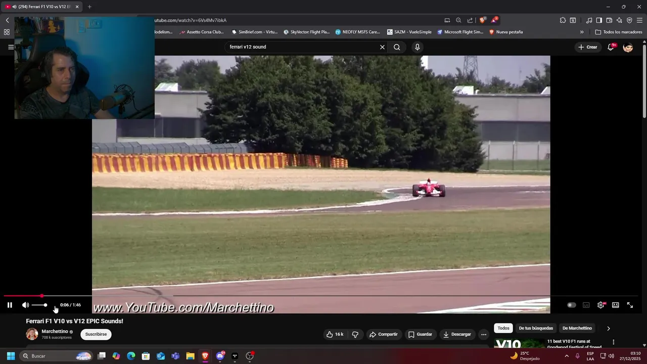
Task: Open the Windows Start menu
Action: point(11,356)
